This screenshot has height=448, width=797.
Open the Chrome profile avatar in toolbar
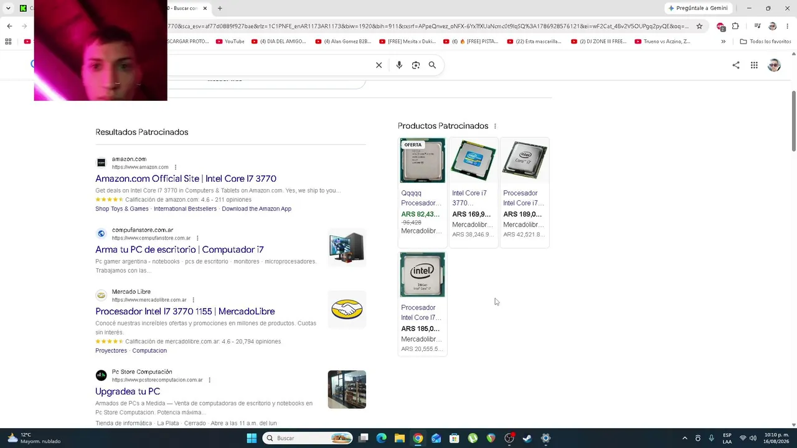pos(773,26)
